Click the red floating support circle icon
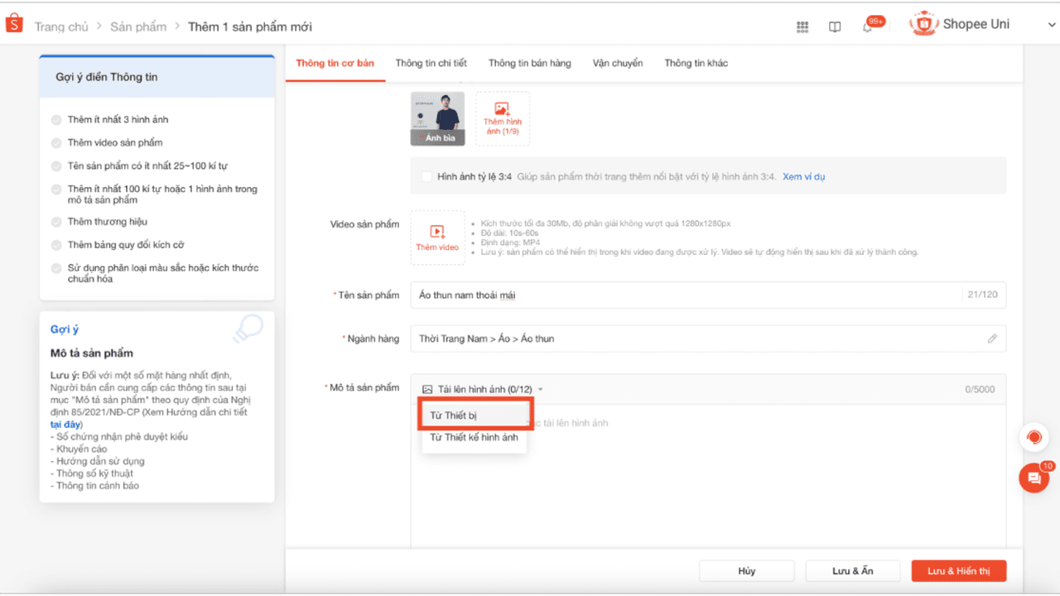Image resolution: width=1060 pixels, height=596 pixels. [x=1033, y=436]
